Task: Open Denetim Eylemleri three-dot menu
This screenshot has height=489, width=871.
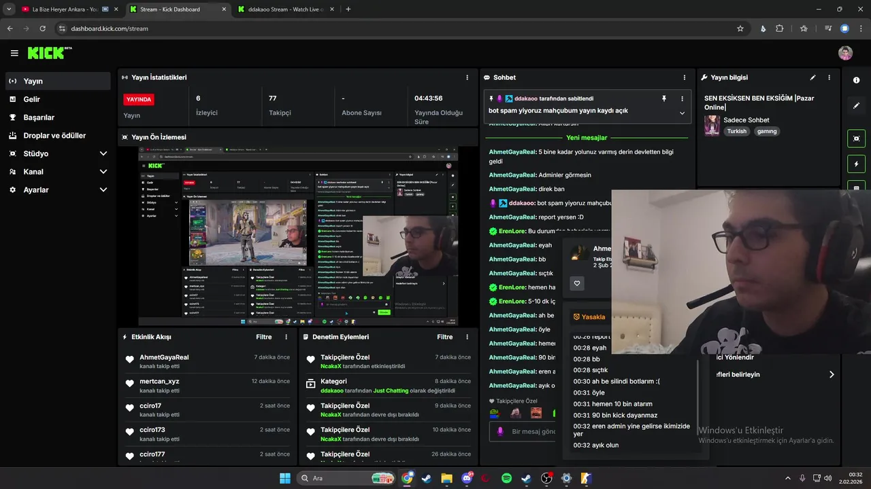Action: pos(467,337)
